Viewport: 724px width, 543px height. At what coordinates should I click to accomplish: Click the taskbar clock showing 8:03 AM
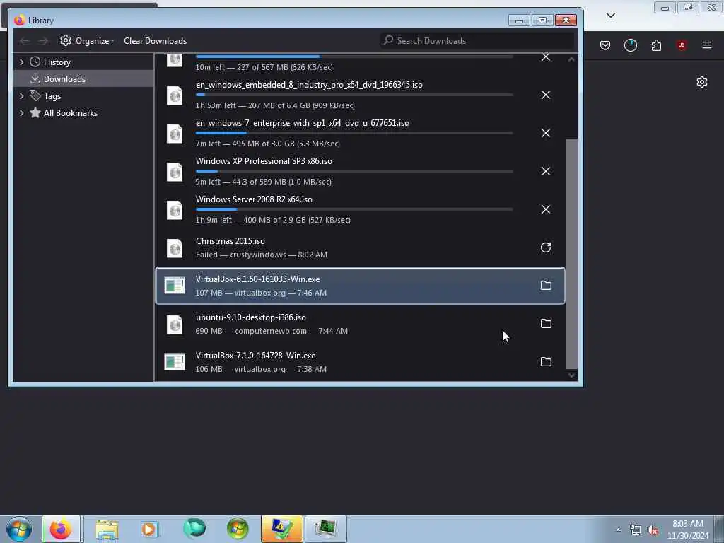[x=687, y=529]
